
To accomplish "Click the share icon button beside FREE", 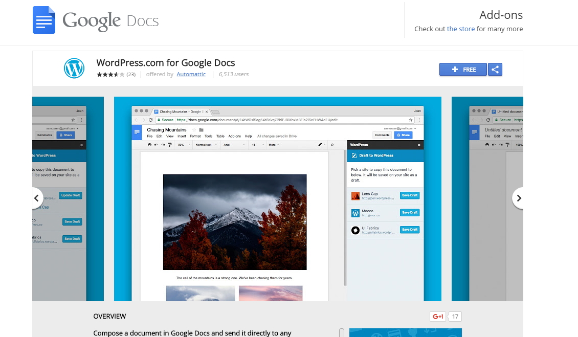I will (495, 70).
